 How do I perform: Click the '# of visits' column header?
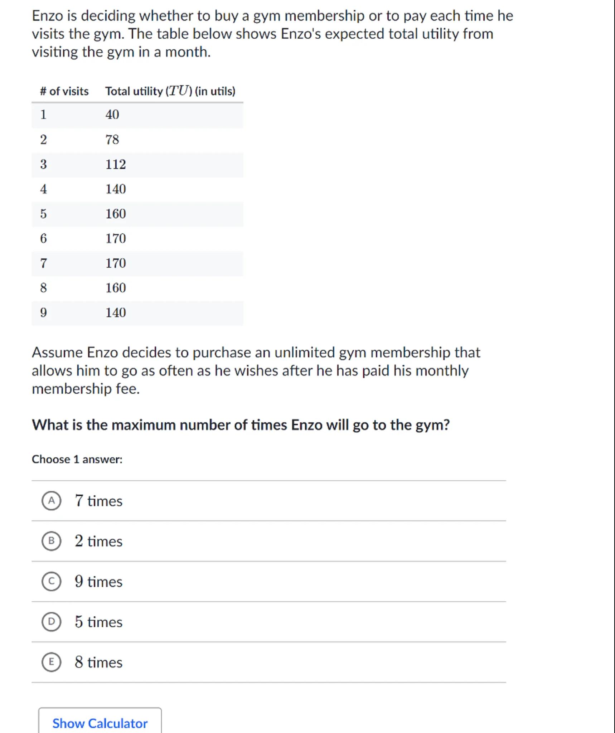coord(64,91)
